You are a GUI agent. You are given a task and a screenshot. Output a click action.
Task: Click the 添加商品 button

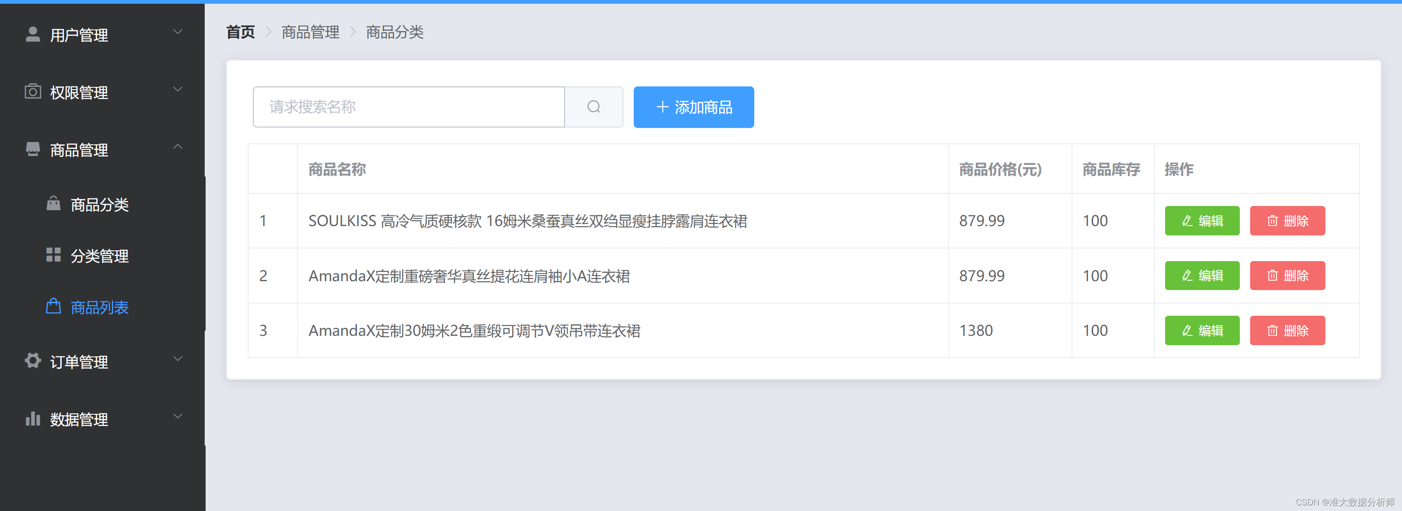click(x=694, y=106)
